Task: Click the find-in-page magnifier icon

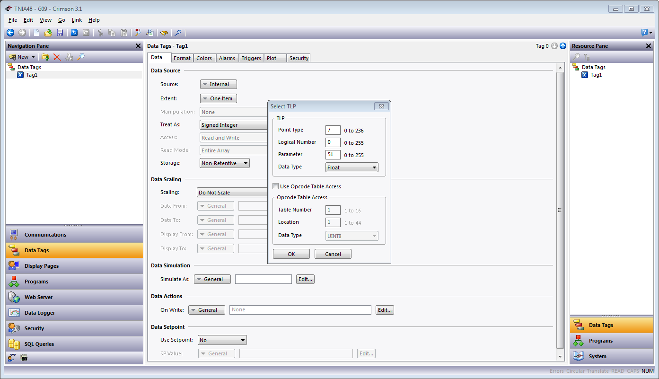Action: (150, 33)
